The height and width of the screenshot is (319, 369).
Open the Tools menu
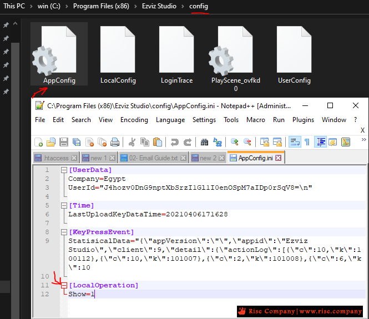231,120
